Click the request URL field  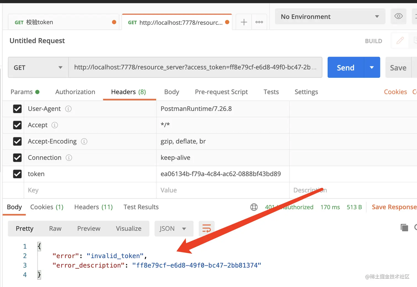(195, 67)
